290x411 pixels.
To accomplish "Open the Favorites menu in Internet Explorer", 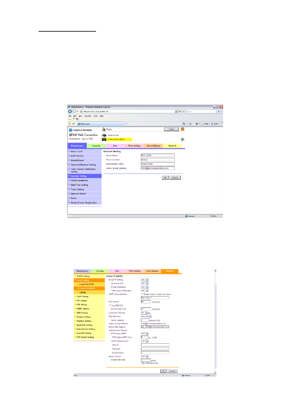I will point(88,116).
